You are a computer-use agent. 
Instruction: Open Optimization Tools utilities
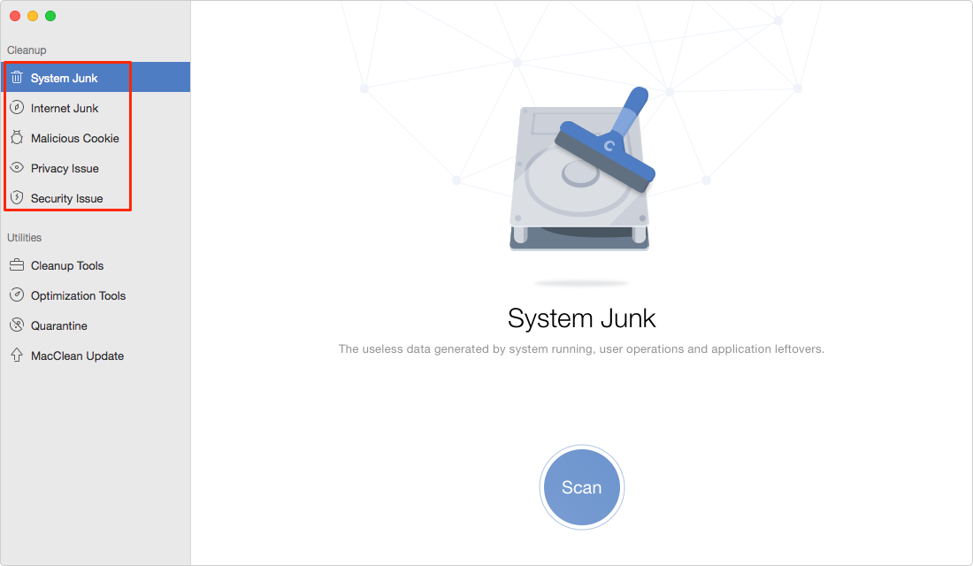[x=96, y=295]
